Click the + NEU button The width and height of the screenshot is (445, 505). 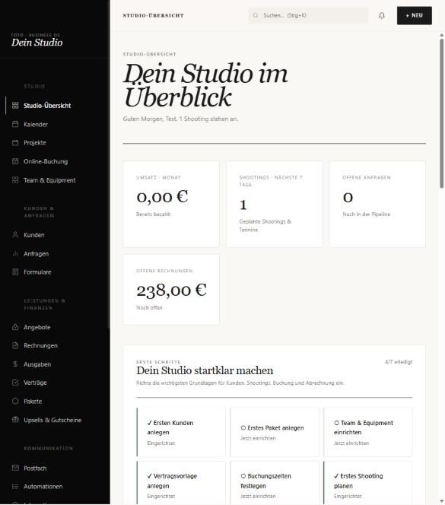pyautogui.click(x=415, y=15)
